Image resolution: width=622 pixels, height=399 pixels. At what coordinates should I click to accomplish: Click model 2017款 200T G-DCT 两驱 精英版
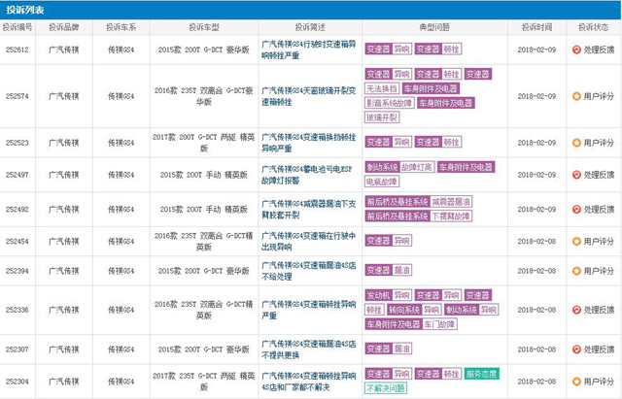click(204, 143)
